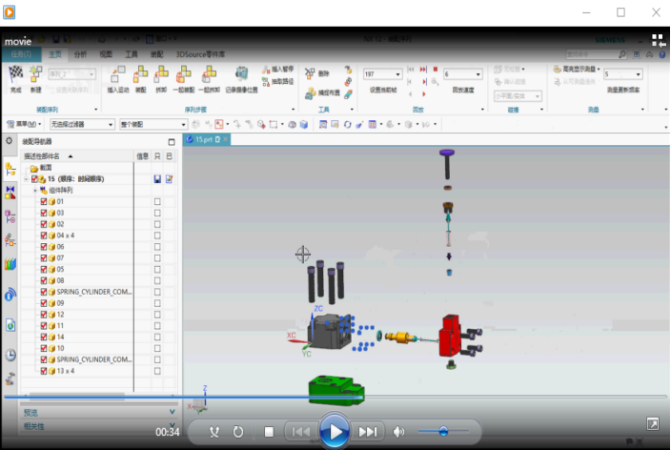This screenshot has width=671, height=450.
Task: Open the History clock sidebar icon
Action: click(x=10, y=355)
